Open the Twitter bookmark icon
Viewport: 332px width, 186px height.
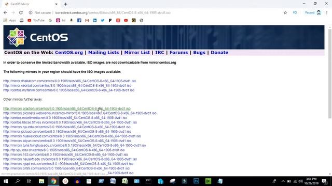[x=103, y=21]
